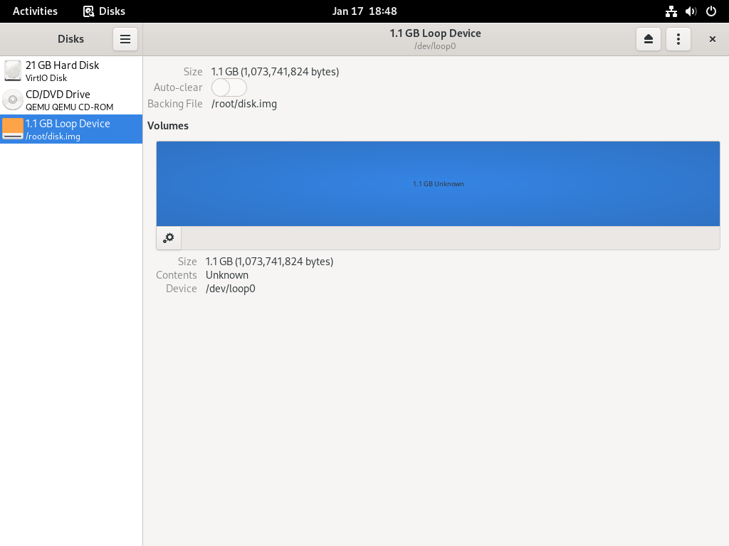The width and height of the screenshot is (729, 546).
Task: Open the clock showing Jan 17 18:48
Action: pos(364,11)
